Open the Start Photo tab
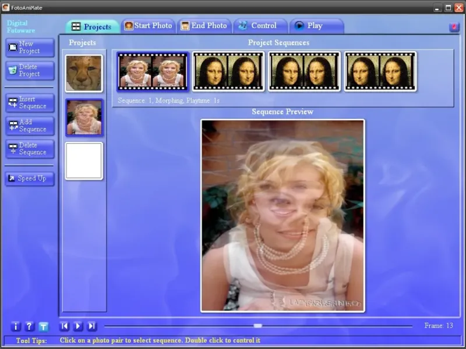This screenshot has height=349, width=466. point(149,26)
